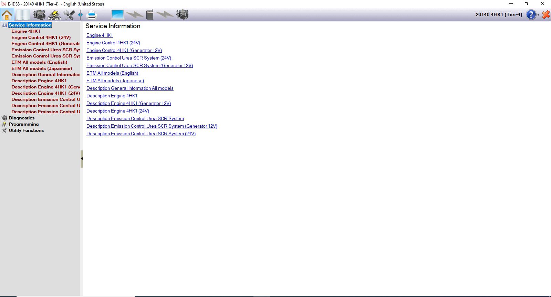This screenshot has width=551, height=297.
Task: Select Utility Functions in the tree
Action: pos(26,130)
